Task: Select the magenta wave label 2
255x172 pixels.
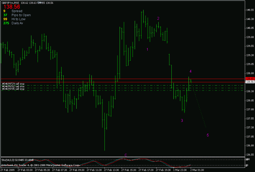Action: click(158, 18)
